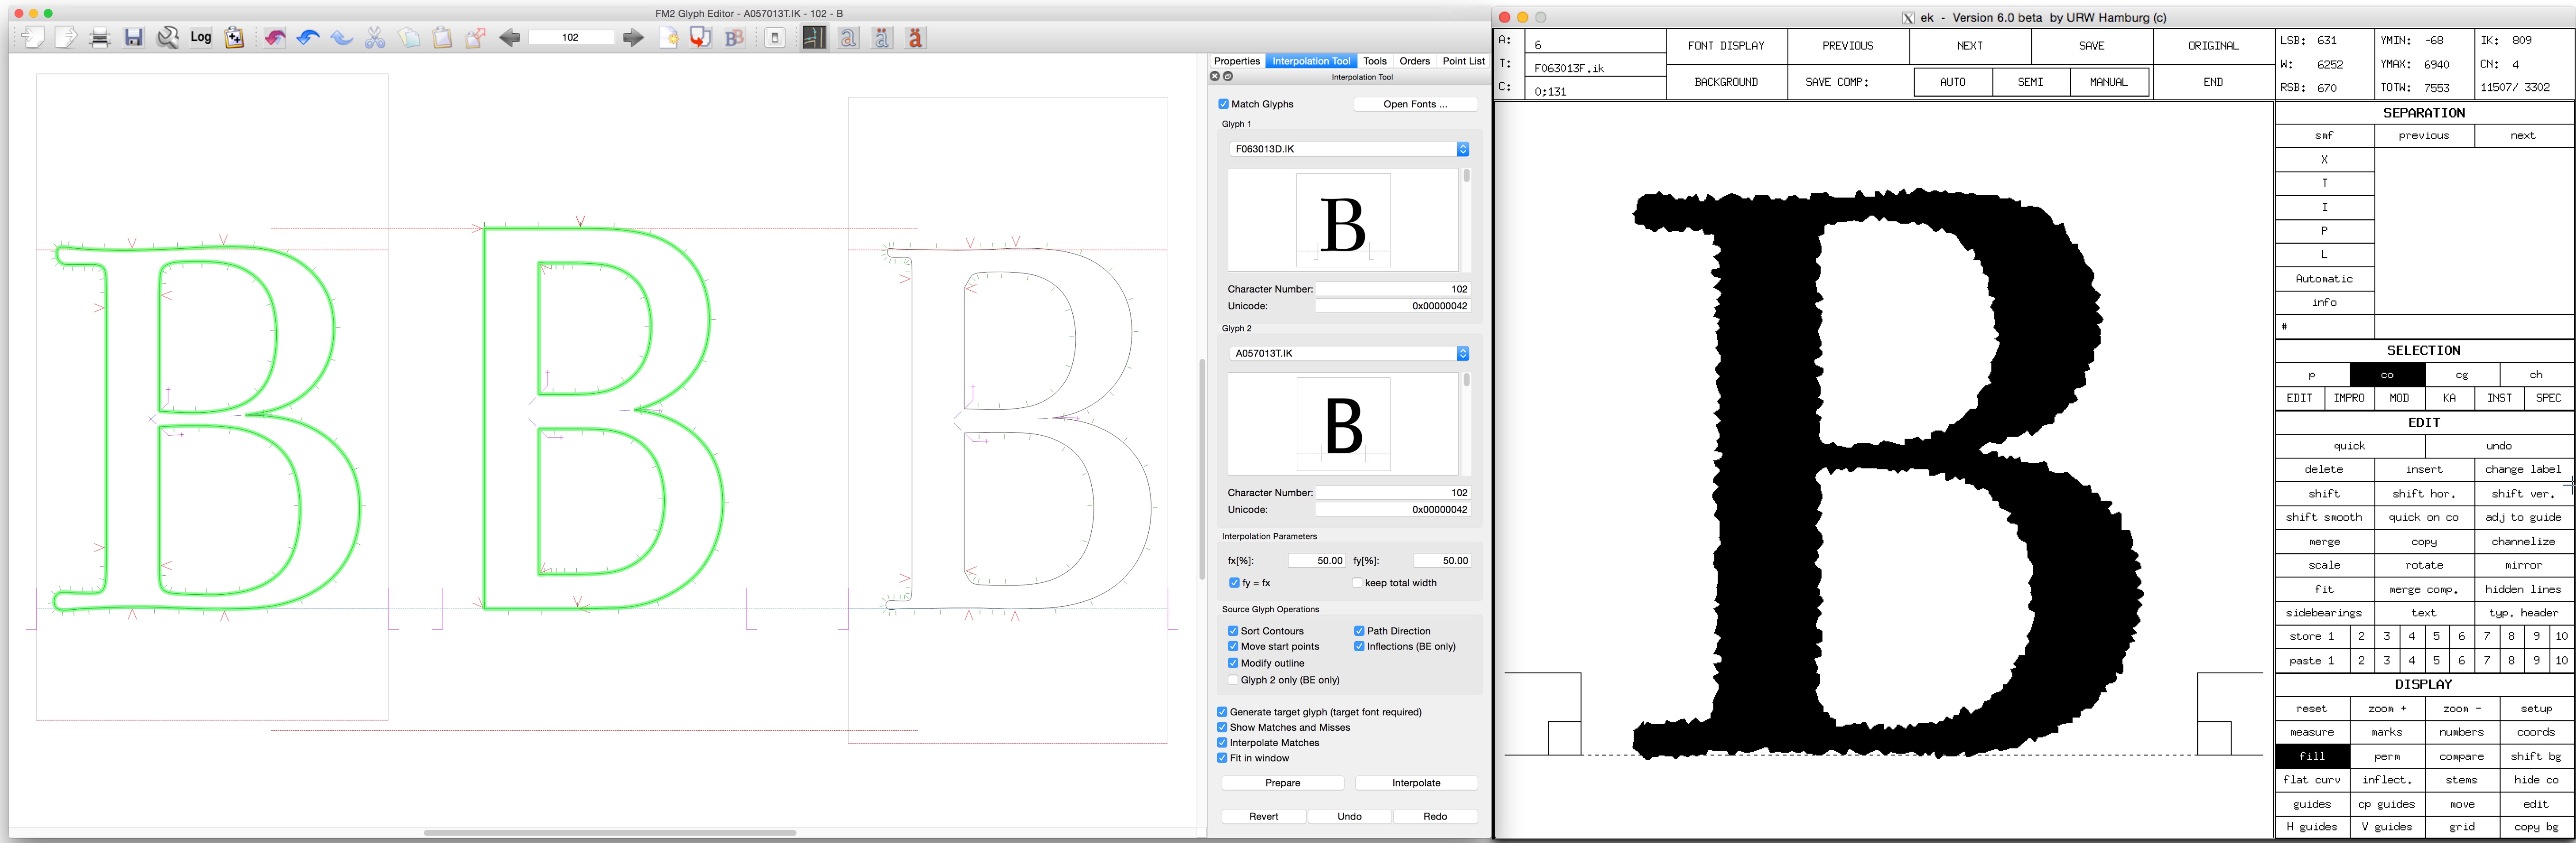Viewport: 2576px width, 843px height.
Task: Click the blue Undo arrow icon
Action: [308, 38]
